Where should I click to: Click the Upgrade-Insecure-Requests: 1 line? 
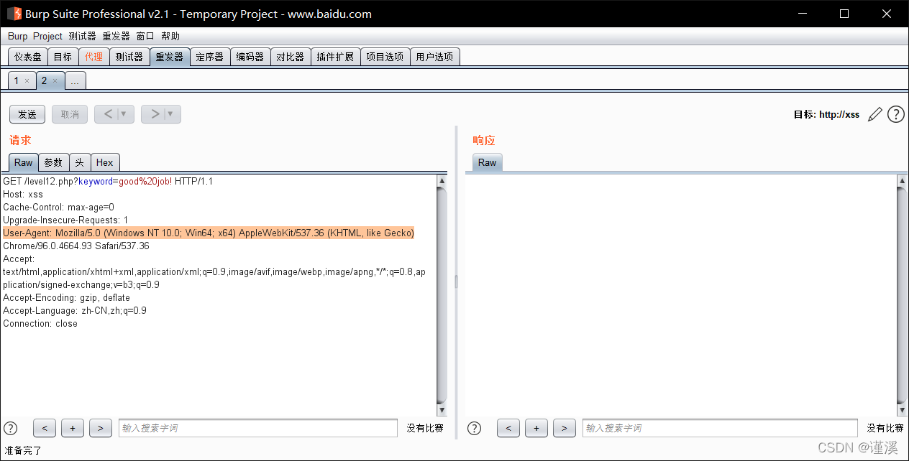[x=65, y=220]
